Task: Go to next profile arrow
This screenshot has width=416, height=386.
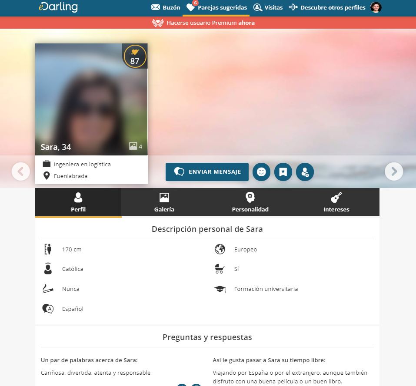Action: pos(394,172)
